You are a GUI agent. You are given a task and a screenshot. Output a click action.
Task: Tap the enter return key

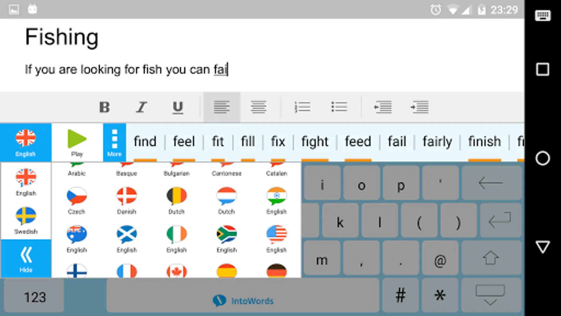pos(501,220)
